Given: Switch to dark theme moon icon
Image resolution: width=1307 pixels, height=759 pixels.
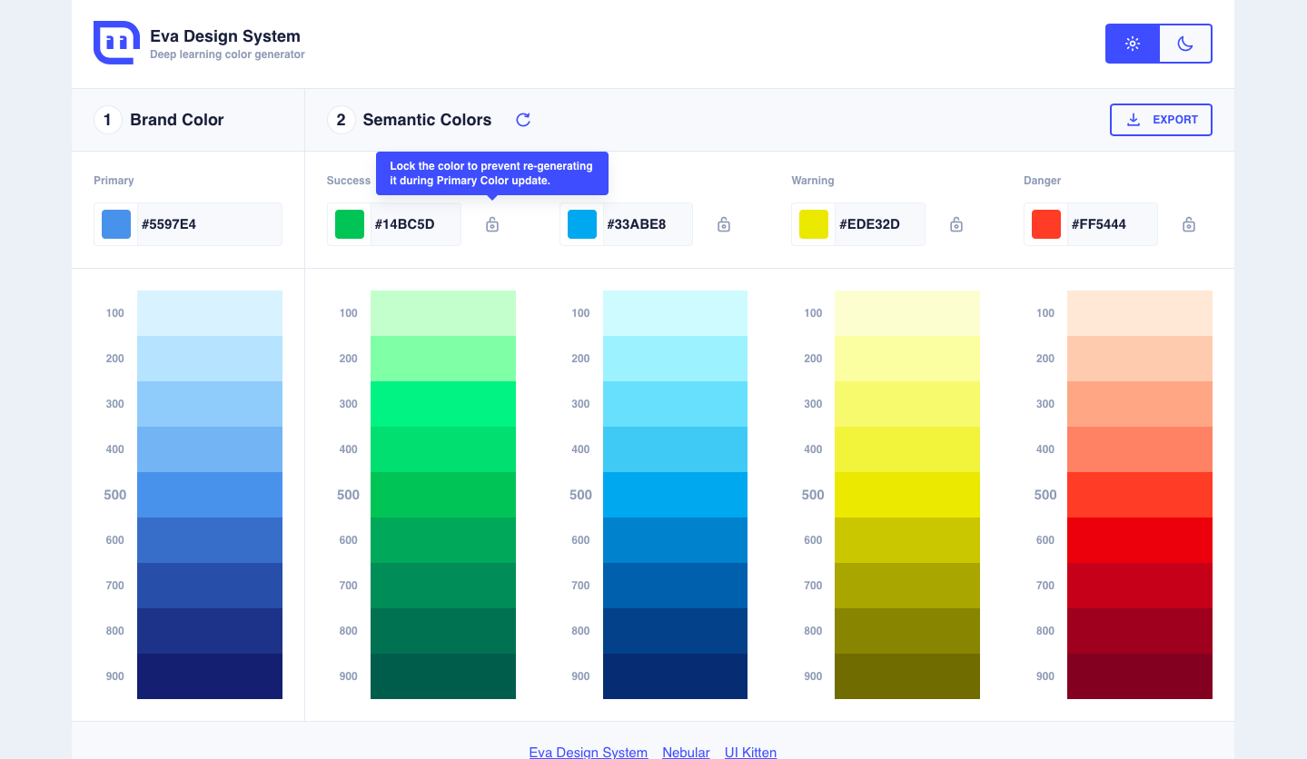Looking at the screenshot, I should click(1185, 44).
